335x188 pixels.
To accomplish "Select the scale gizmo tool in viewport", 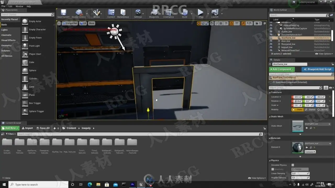I will [x=207, y=23].
